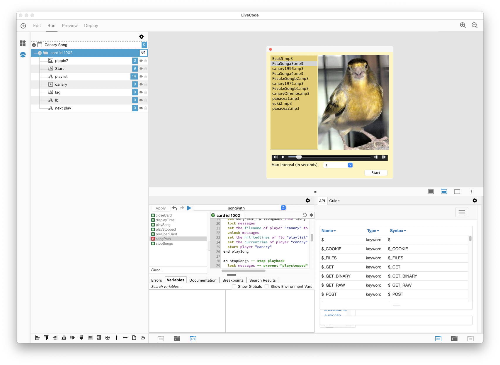The height and width of the screenshot is (365, 500).
Task: Open project browser settings gear
Action: [x=141, y=37]
